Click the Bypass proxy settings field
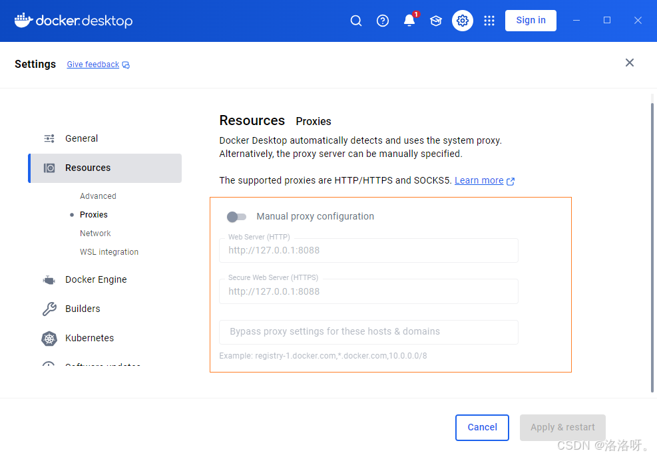 click(368, 332)
